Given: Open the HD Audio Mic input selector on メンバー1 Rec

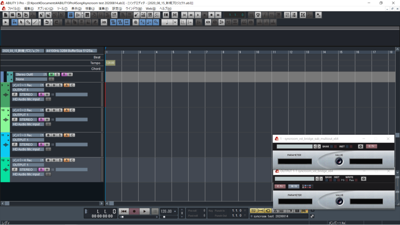Looking at the screenshot, I should (28, 99).
